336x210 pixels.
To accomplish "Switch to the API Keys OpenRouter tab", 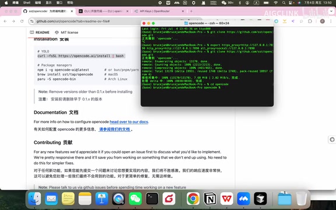I will 159,11.
